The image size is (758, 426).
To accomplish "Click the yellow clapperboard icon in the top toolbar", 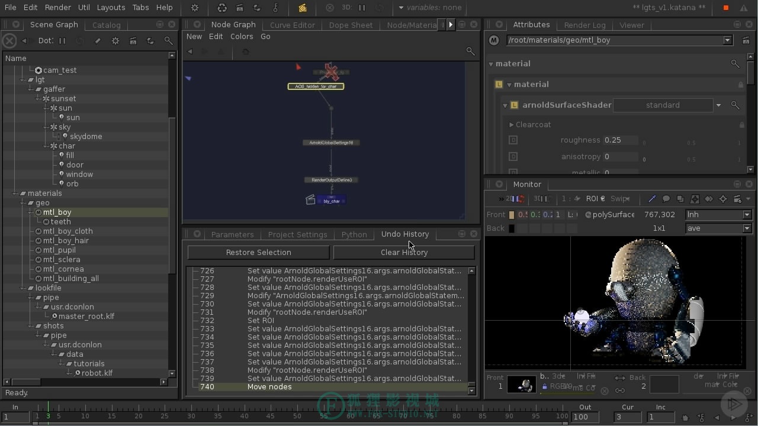I will 303,8.
